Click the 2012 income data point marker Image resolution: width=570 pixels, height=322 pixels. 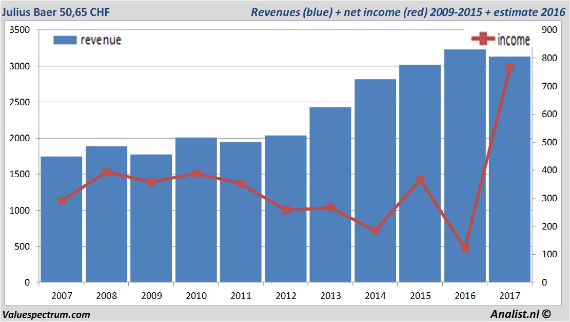pyautogui.click(x=286, y=210)
